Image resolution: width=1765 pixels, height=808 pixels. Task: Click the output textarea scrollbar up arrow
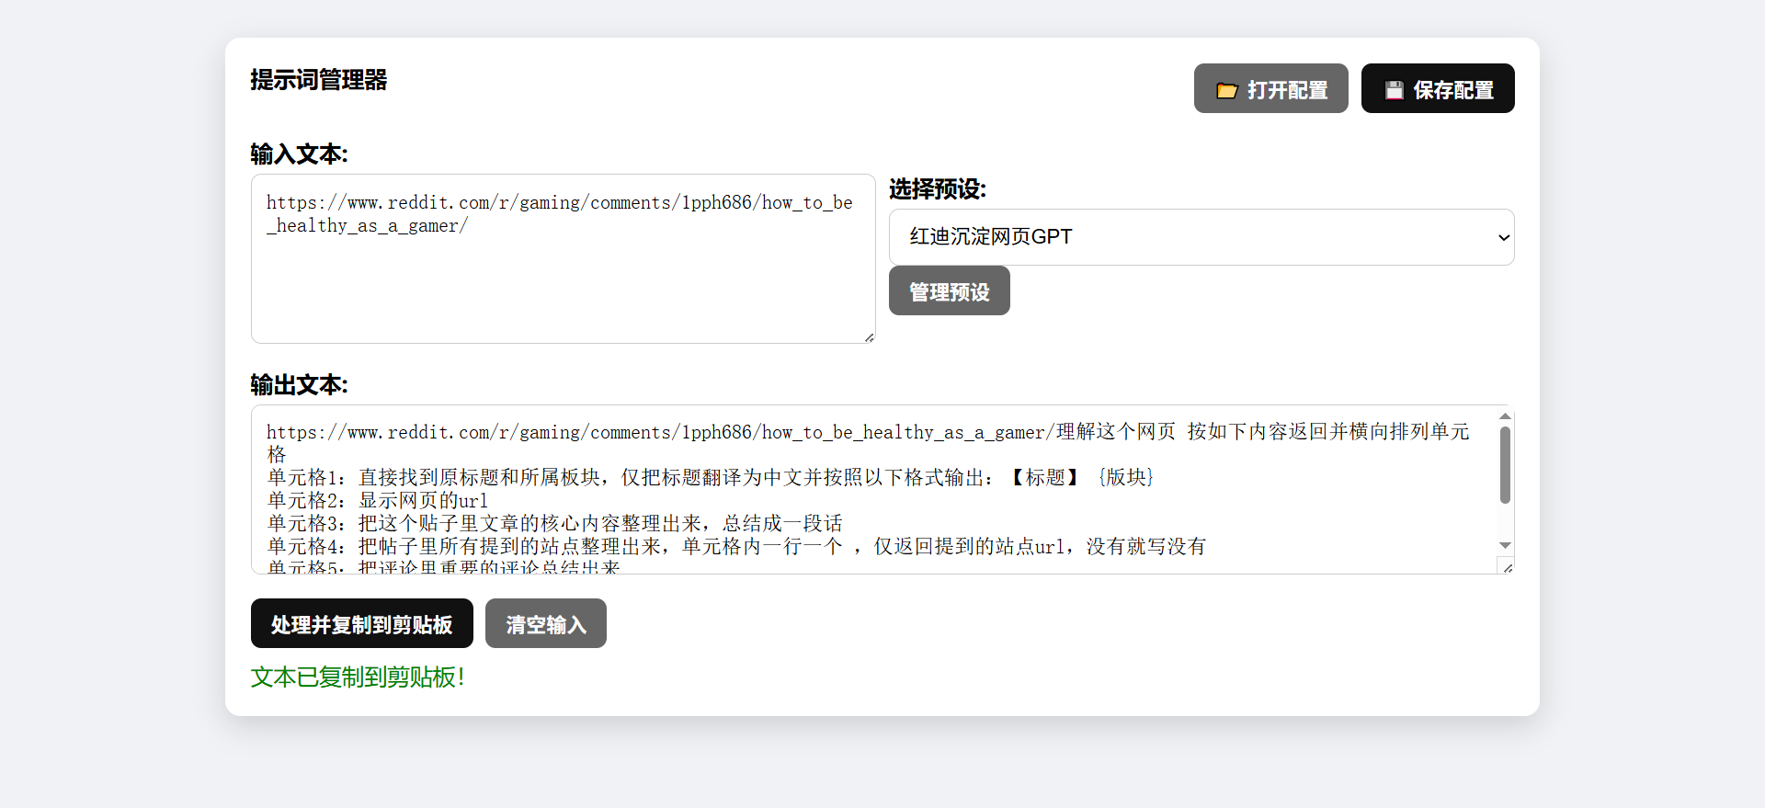click(x=1505, y=416)
